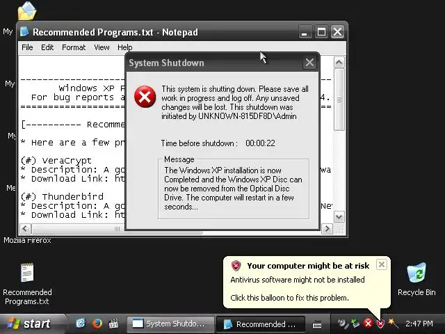Close the System Shutdown dialog
445x334 pixels.
[309, 63]
